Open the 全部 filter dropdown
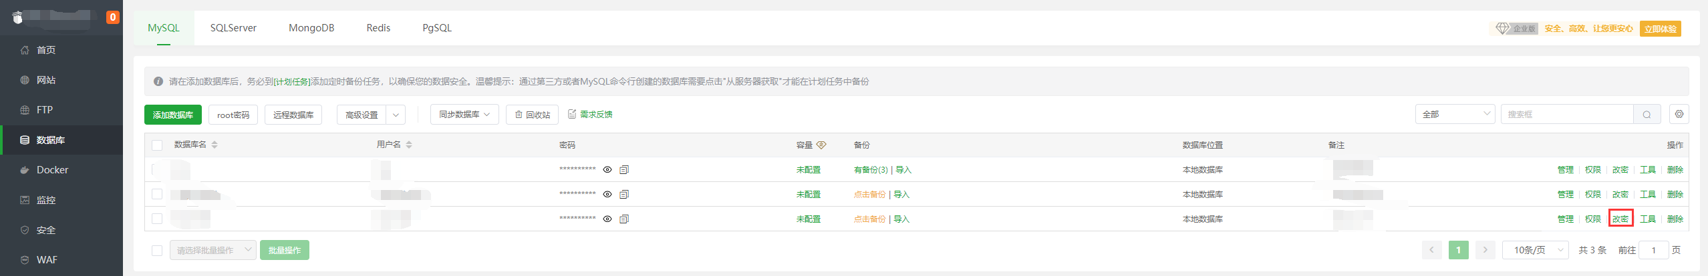 pyautogui.click(x=1455, y=115)
